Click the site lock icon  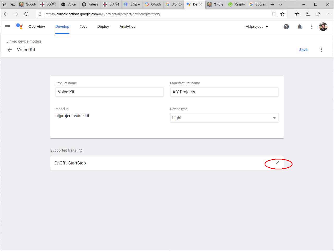[40, 14]
